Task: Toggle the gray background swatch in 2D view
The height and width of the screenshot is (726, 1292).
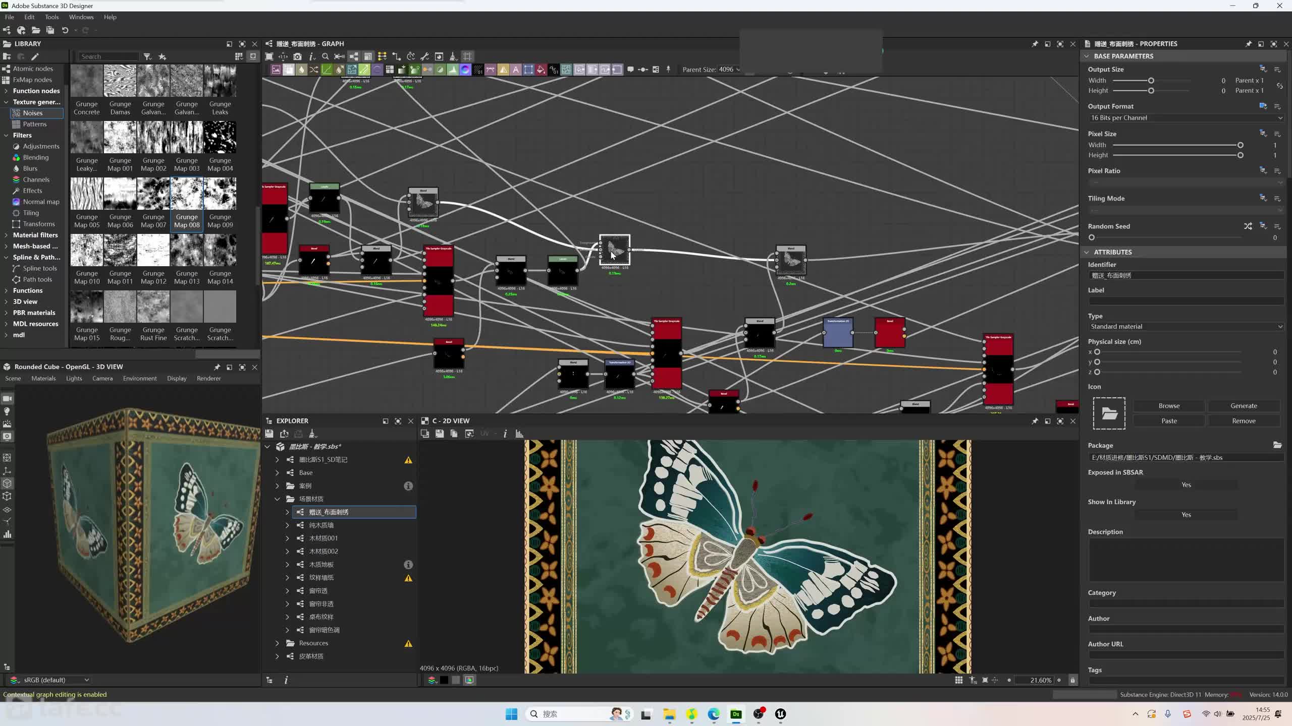Action: 456,680
